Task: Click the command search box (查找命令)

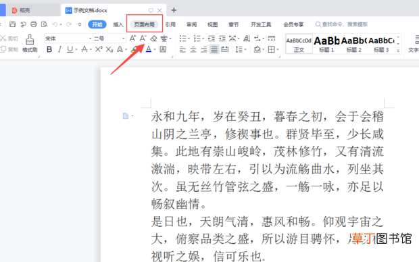Action: tap(341, 24)
